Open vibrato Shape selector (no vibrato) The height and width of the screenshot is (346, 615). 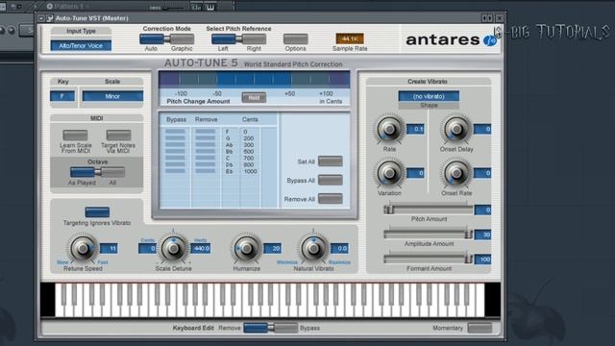pos(429,96)
